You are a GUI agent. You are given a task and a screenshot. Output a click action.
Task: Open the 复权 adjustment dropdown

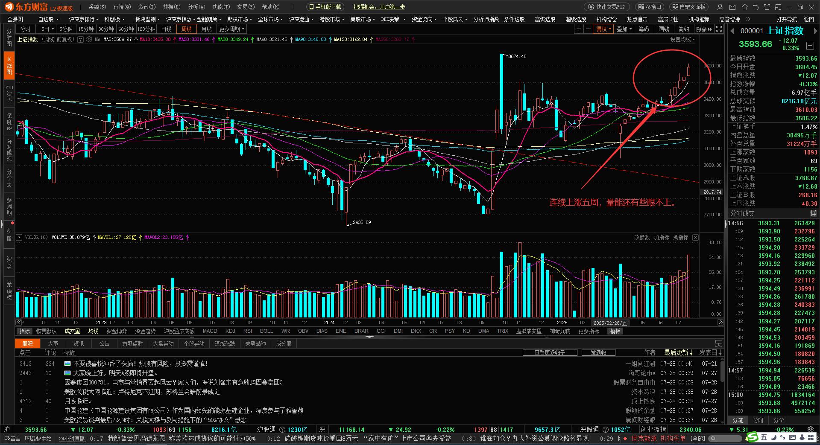pos(604,29)
